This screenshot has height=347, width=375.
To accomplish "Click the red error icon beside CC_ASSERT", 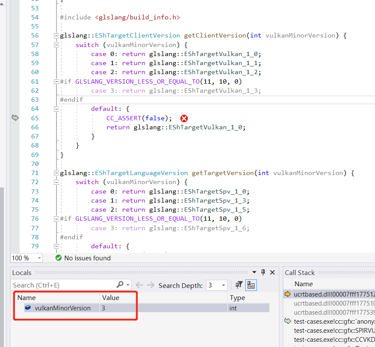I will (x=184, y=118).
